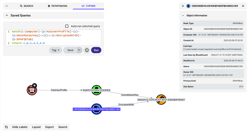Click the Object ID value

(223, 29)
